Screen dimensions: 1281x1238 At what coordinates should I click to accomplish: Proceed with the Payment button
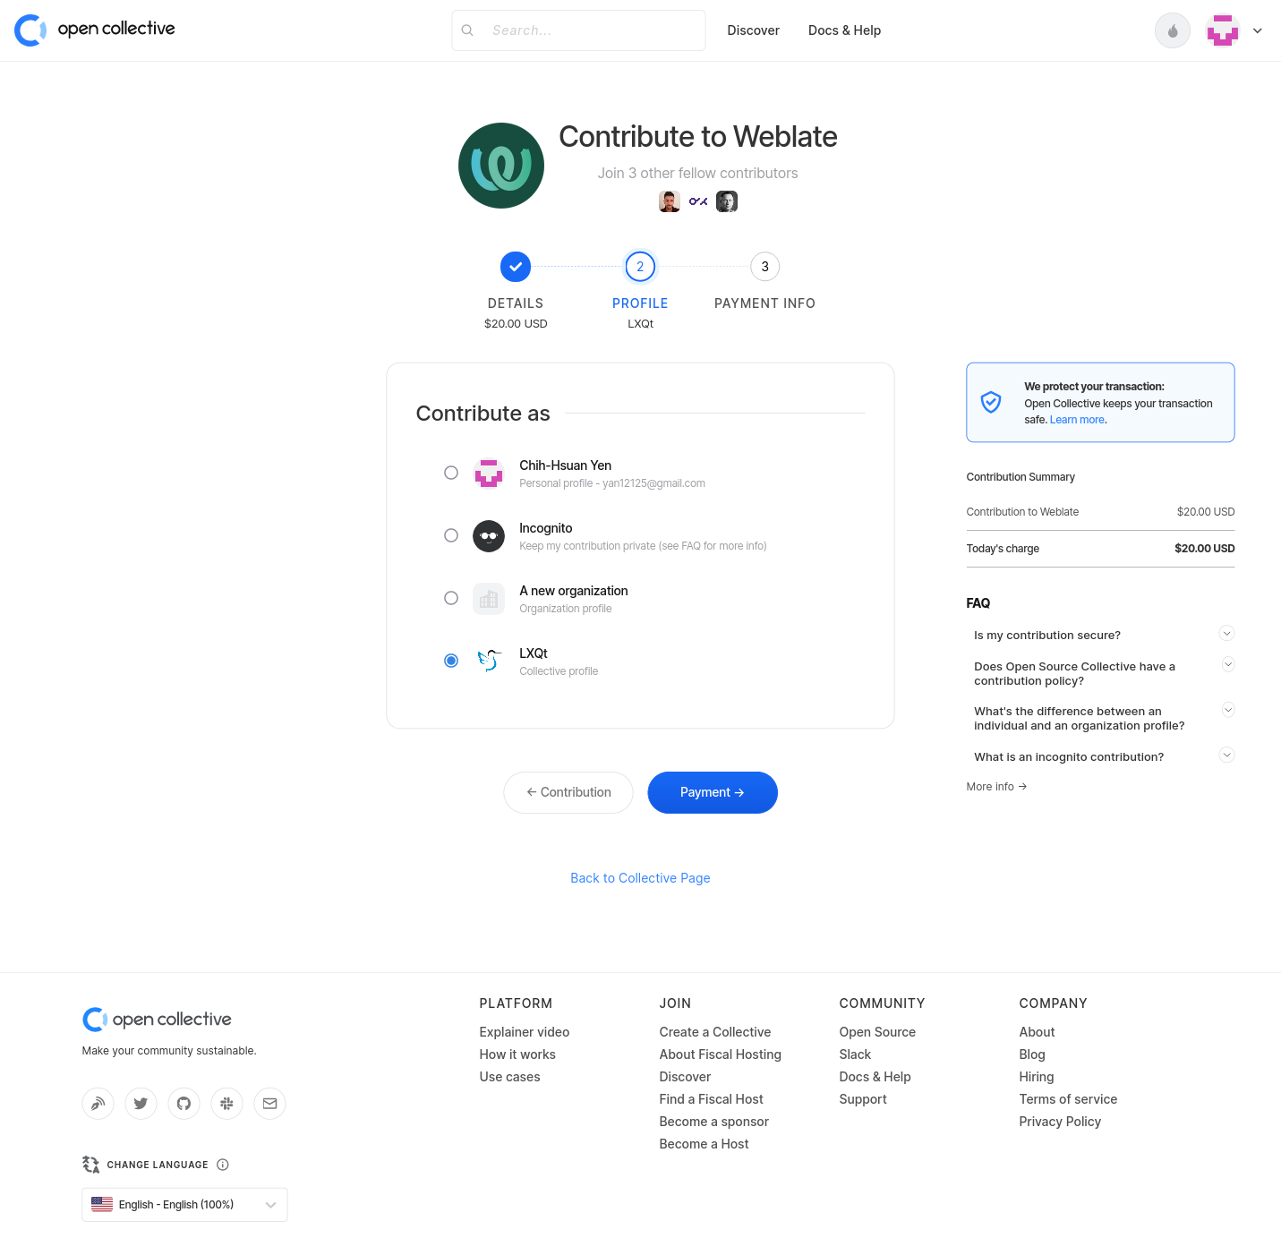pyautogui.click(x=713, y=792)
